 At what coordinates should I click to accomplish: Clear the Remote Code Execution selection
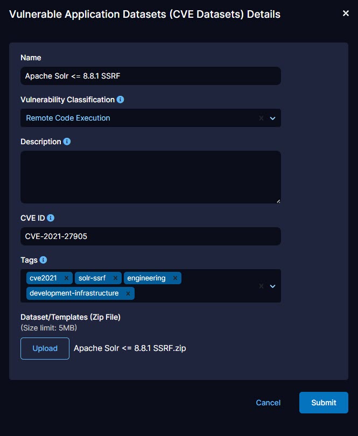(x=261, y=118)
